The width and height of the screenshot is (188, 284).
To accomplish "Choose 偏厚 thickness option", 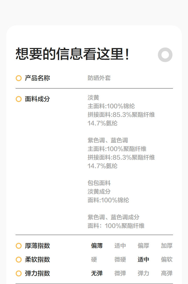I will coord(143,246).
